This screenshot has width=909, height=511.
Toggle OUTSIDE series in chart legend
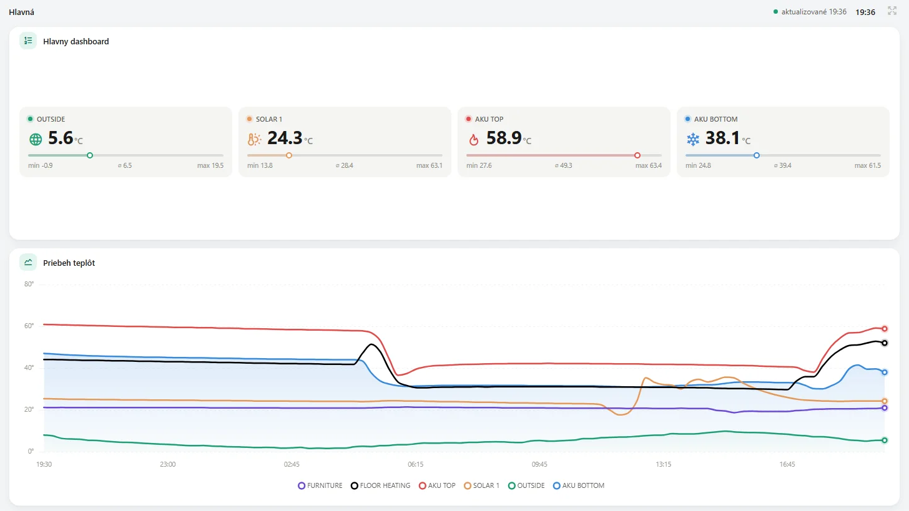click(526, 485)
